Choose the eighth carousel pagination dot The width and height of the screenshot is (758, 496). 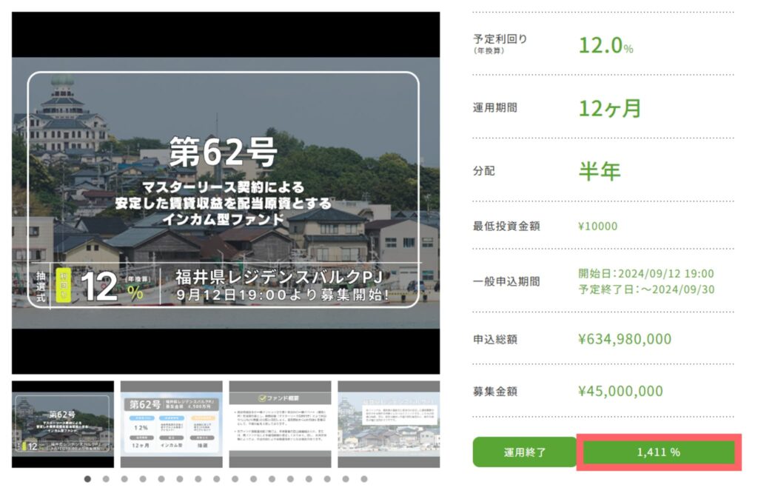click(216, 479)
